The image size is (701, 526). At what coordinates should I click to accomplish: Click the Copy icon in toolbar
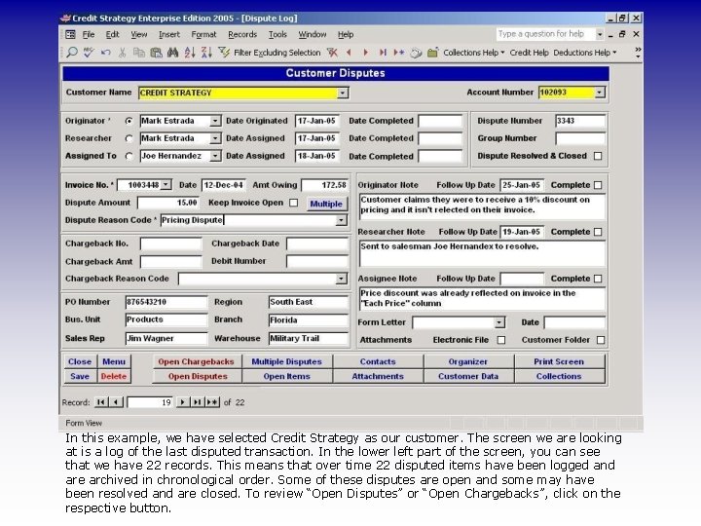click(x=139, y=53)
